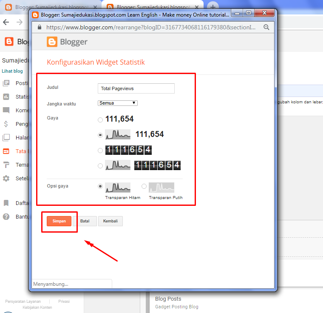Open the Tema paint-roller sidebar icon
This screenshot has height=313, width=323.
click(x=6, y=165)
